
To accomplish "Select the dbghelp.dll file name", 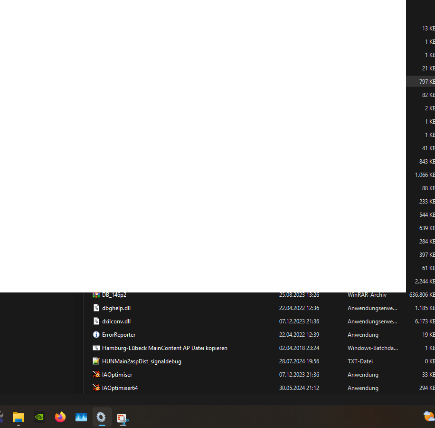I will (x=116, y=308).
